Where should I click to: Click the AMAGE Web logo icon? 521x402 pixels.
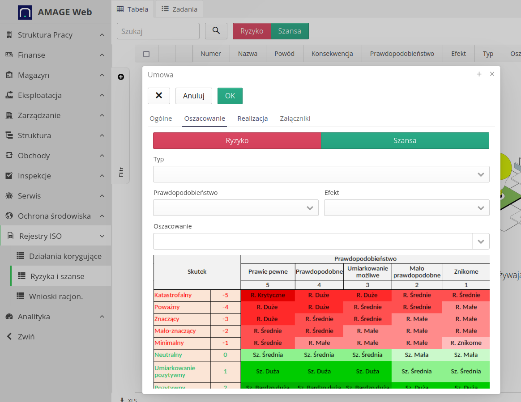pyautogui.click(x=25, y=12)
